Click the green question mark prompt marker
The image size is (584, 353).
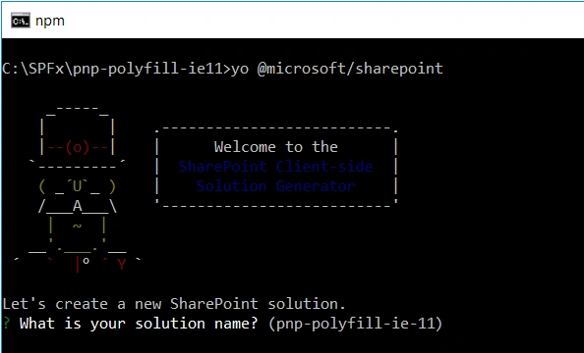pos(6,323)
